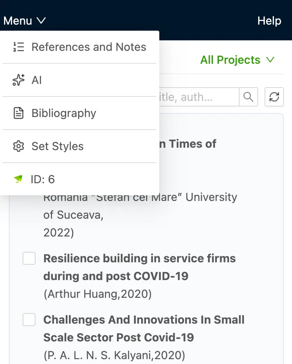Viewport: 292px width, 364px height.
Task: Expand the All Projects chevron arrow
Action: point(270,60)
